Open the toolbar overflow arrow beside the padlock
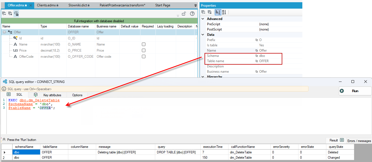Screen dimensions: 372x162 pyautogui.click(x=178, y=16)
